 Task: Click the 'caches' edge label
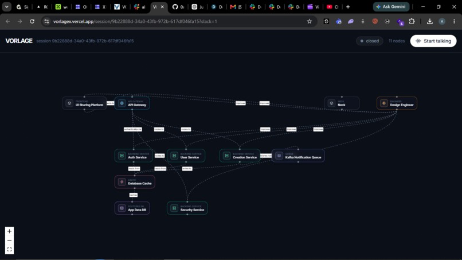(134, 195)
